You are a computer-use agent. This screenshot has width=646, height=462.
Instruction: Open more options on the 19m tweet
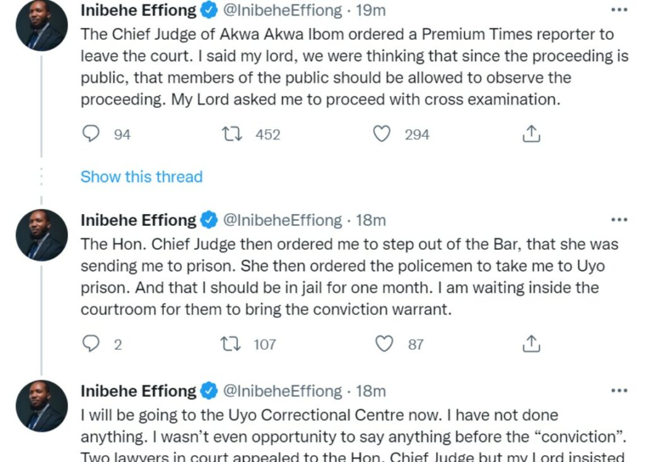(x=620, y=11)
